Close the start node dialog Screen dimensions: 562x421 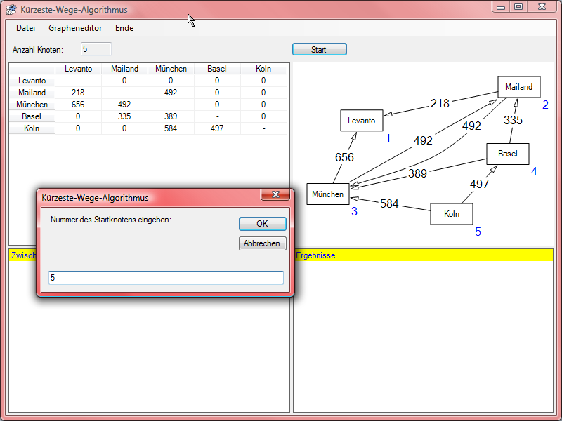click(275, 194)
